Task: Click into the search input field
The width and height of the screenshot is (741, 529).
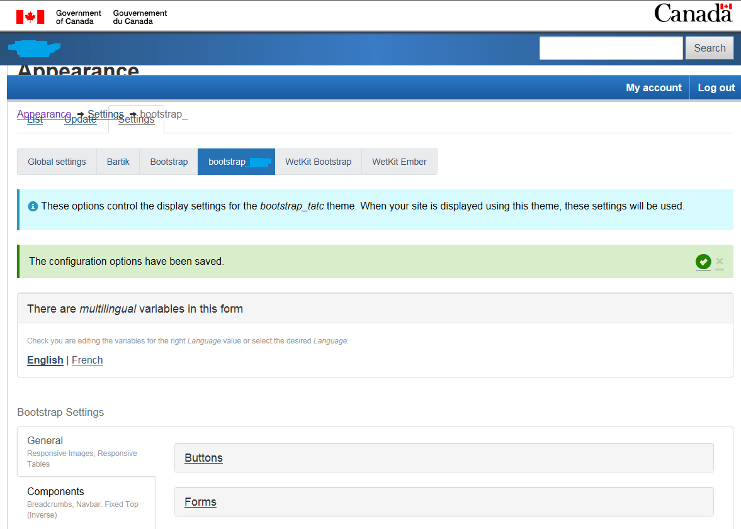Action: tap(611, 48)
